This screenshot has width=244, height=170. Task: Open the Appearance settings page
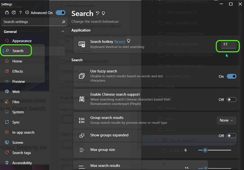tap(22, 41)
